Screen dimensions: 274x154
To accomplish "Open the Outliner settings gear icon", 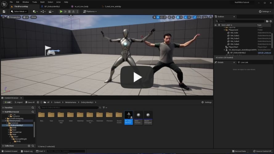I will pyautogui.click(x=271, y=21).
